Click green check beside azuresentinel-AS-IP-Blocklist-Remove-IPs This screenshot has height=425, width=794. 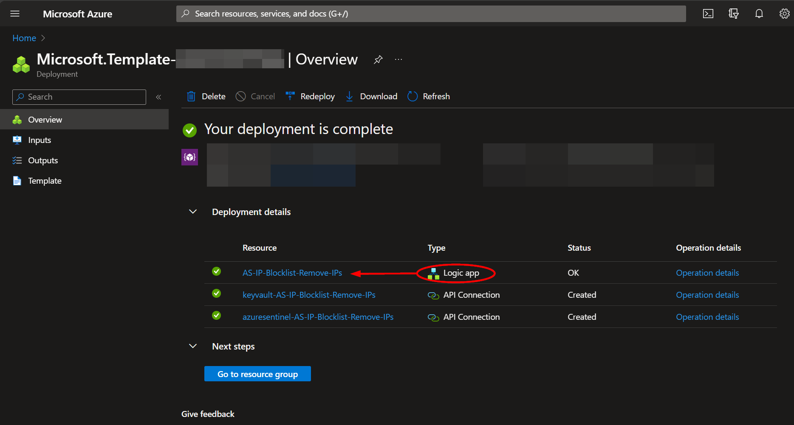point(217,316)
